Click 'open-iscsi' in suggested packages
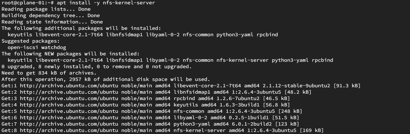 [23, 47]
